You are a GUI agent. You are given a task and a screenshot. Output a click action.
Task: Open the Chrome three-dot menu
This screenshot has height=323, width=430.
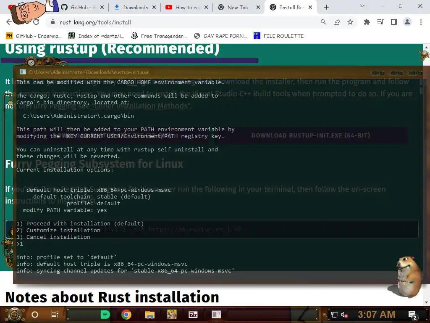click(421, 22)
